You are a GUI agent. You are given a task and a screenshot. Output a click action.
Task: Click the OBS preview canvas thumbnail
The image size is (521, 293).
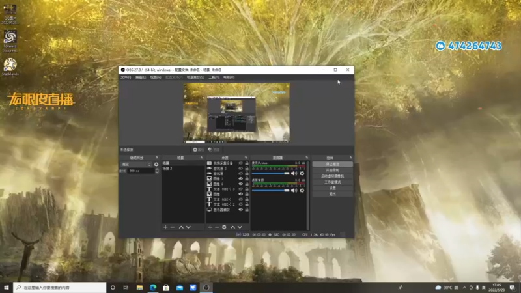click(x=236, y=113)
